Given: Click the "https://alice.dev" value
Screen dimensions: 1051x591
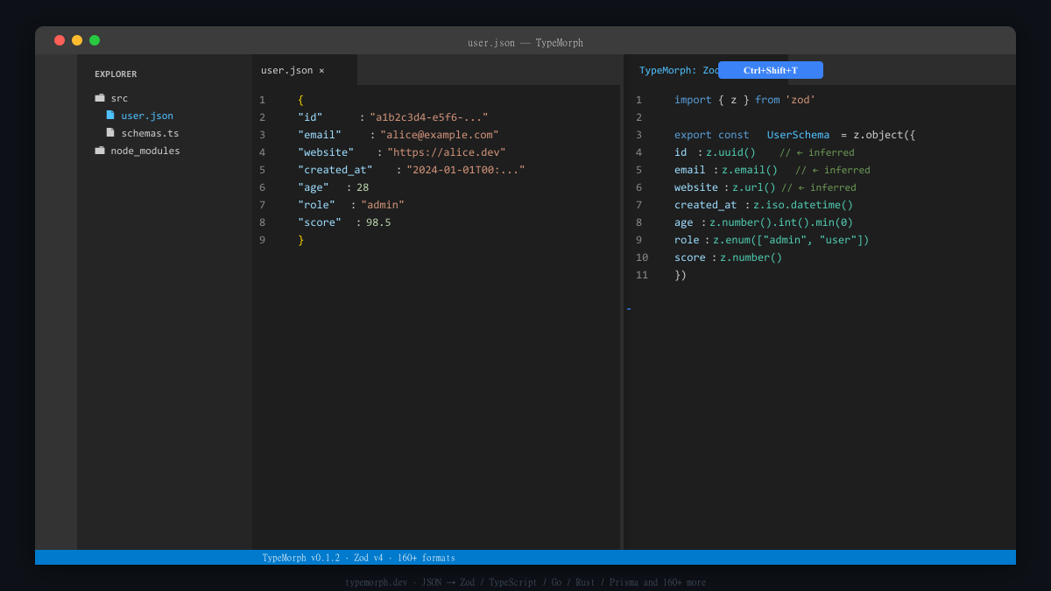Looking at the screenshot, I should (x=447, y=152).
